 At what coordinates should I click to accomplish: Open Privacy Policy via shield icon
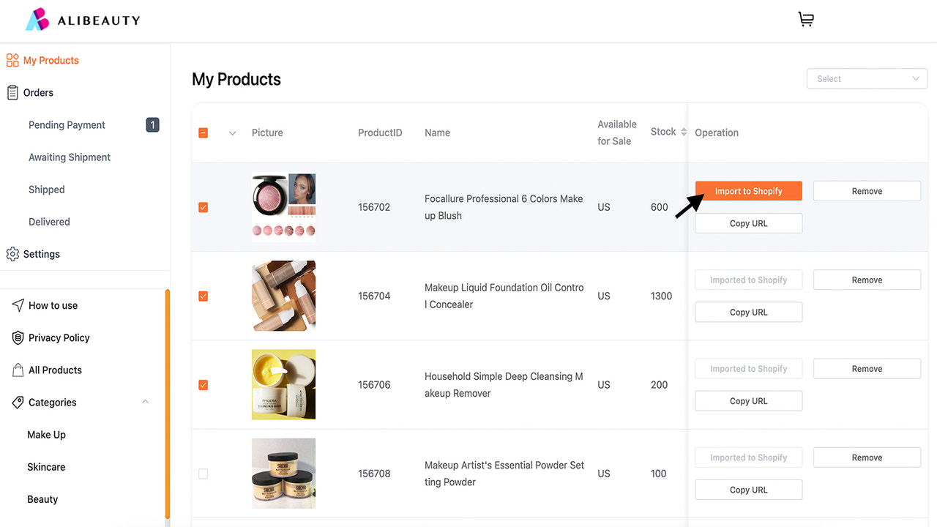(x=17, y=337)
